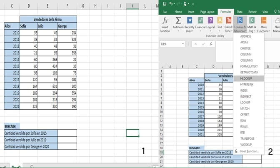The image size is (280, 168).
Task: Click the Tell me lightbulb icon
Action: [x=275, y=12]
